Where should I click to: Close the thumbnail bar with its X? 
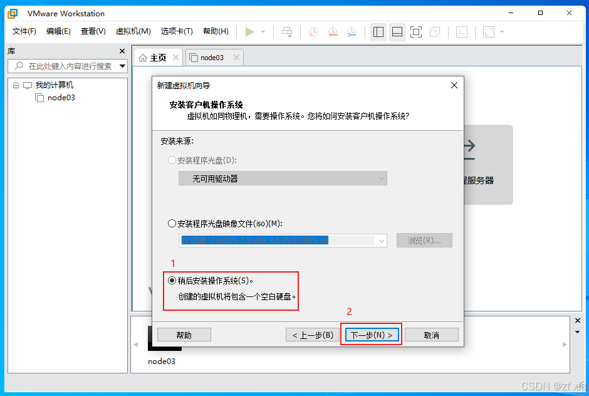pos(578,320)
